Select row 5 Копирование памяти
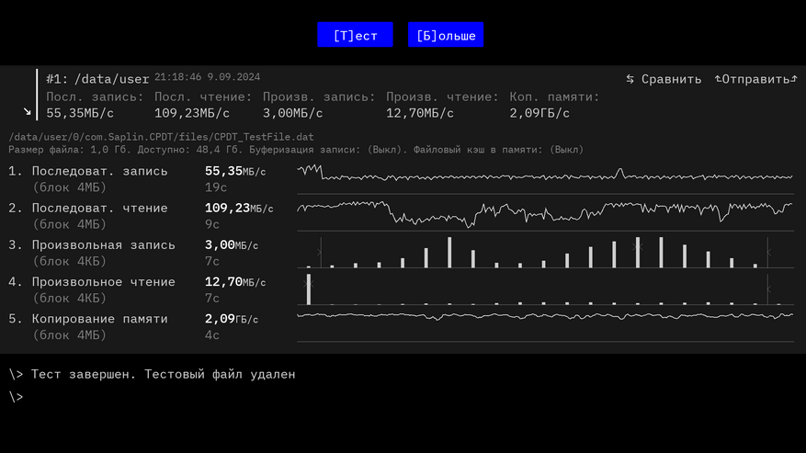The image size is (806, 453). click(100, 320)
